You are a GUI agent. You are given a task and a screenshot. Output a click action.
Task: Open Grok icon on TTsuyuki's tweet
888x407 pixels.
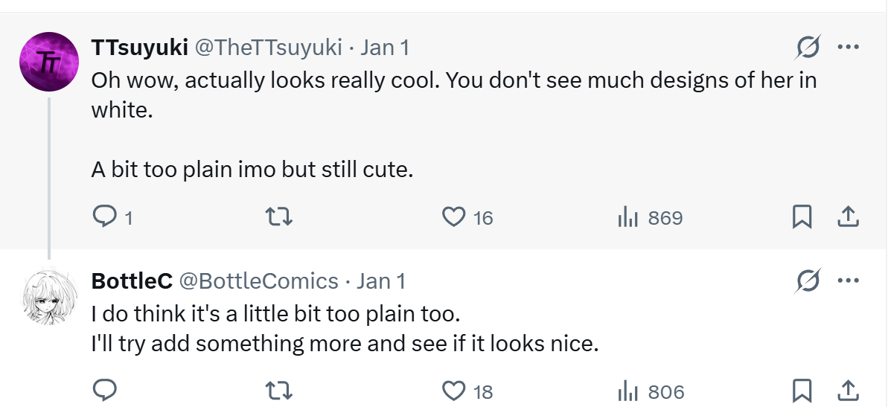pyautogui.click(x=806, y=48)
